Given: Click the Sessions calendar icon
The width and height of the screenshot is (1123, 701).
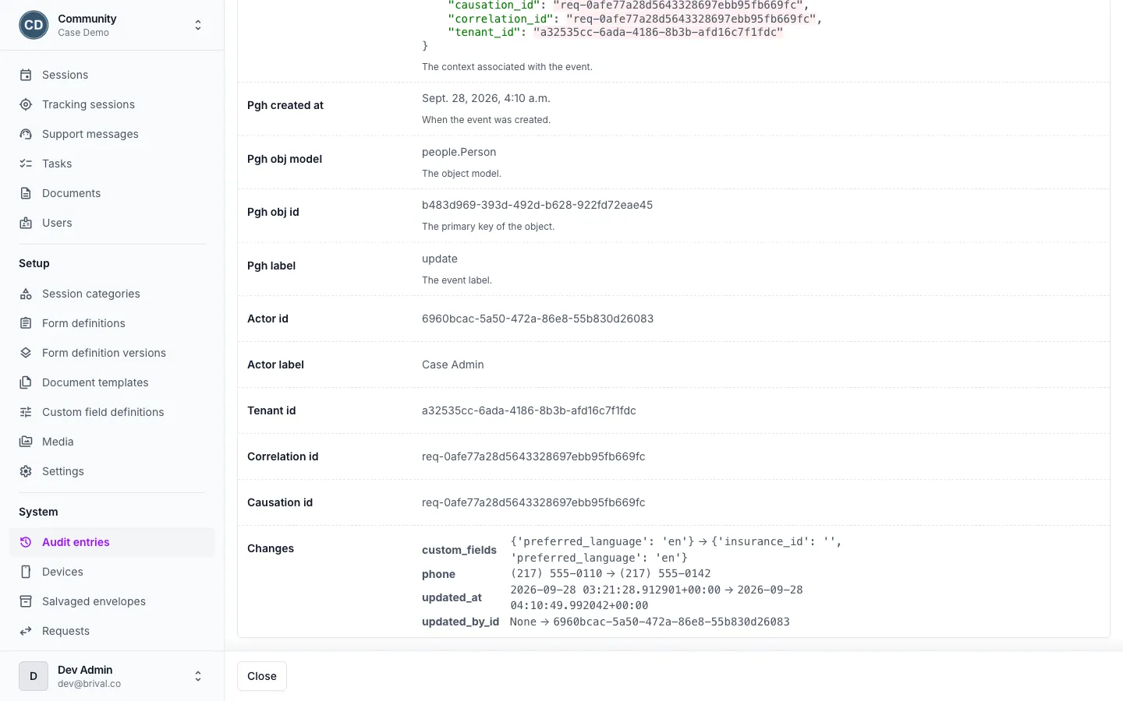Looking at the screenshot, I should tap(26, 75).
